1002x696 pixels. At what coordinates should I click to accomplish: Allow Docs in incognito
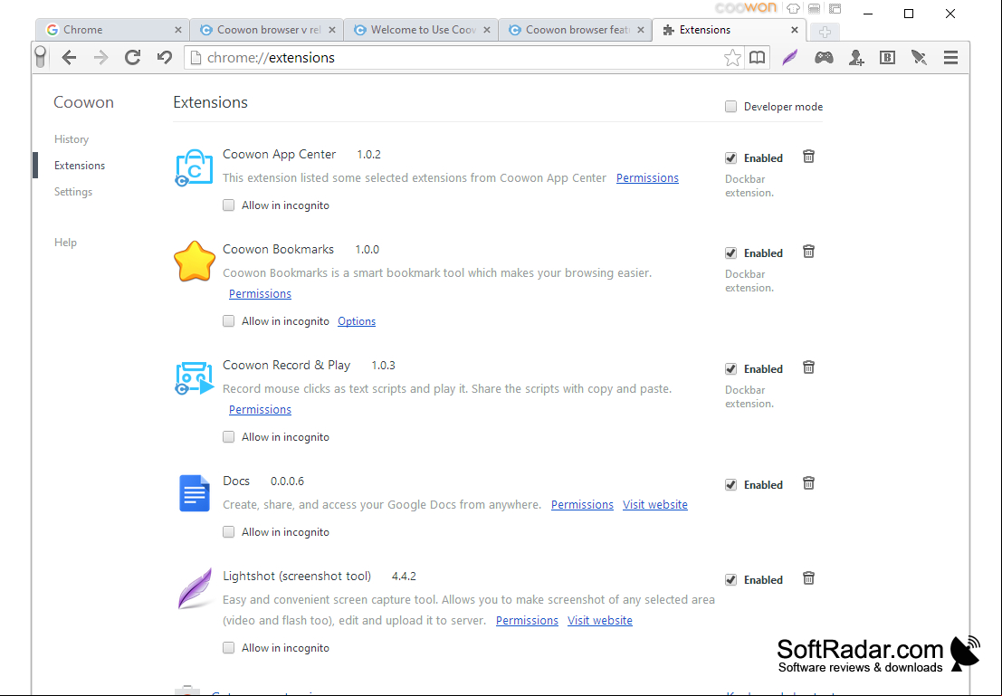pos(228,532)
